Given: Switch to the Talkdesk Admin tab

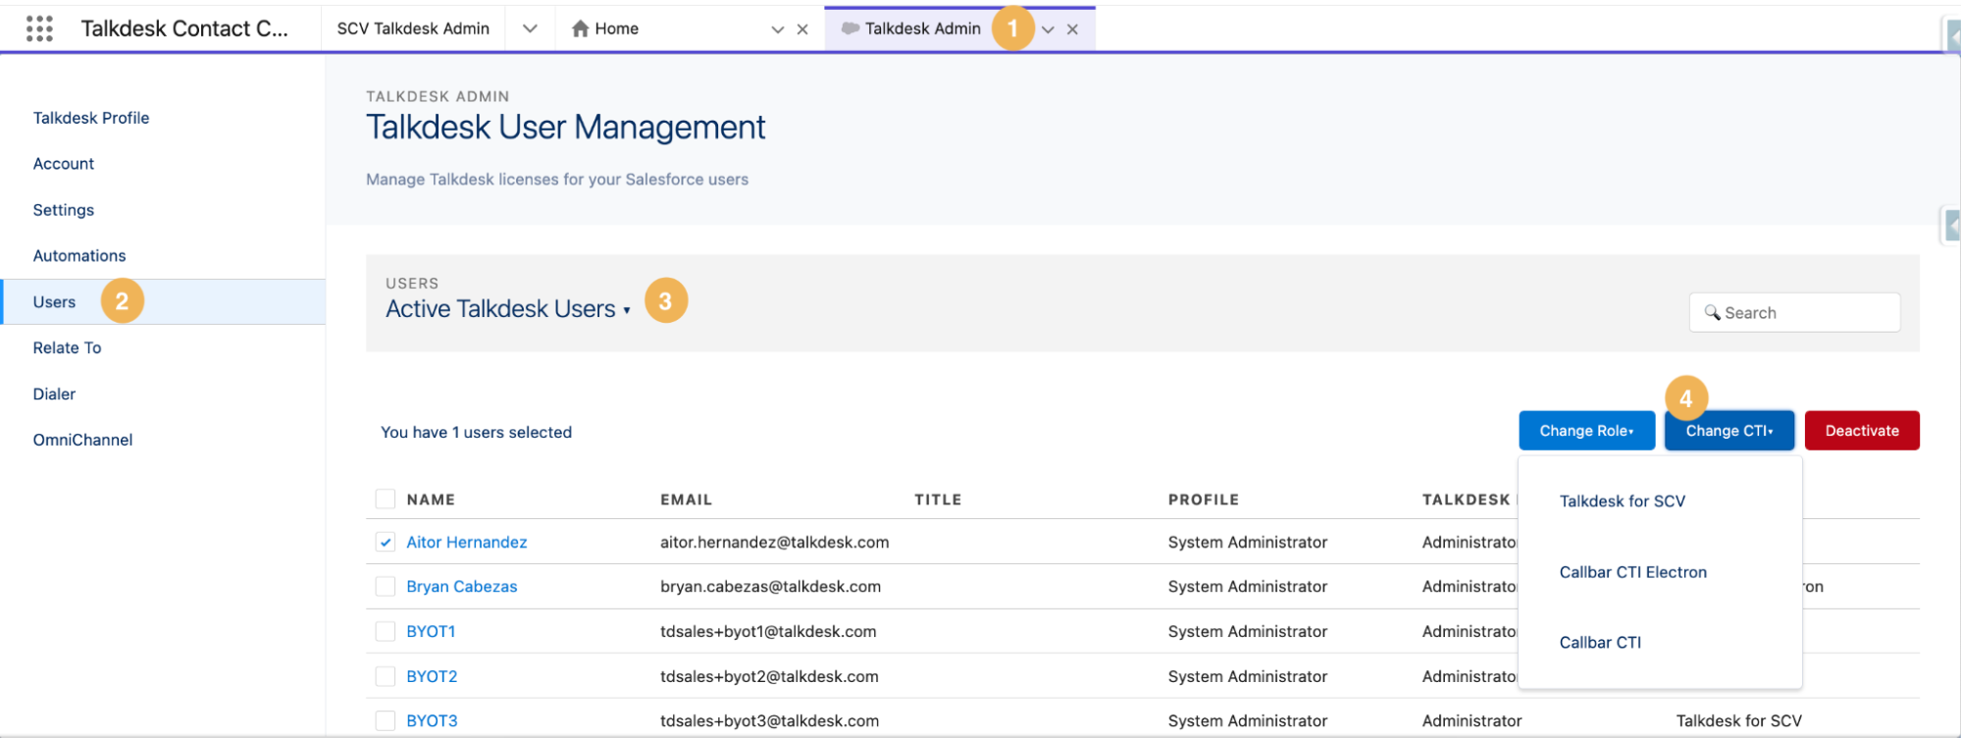Looking at the screenshot, I should coord(923,28).
